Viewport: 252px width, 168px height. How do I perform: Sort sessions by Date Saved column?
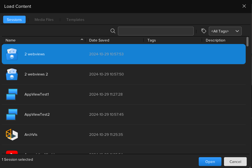tap(99, 40)
